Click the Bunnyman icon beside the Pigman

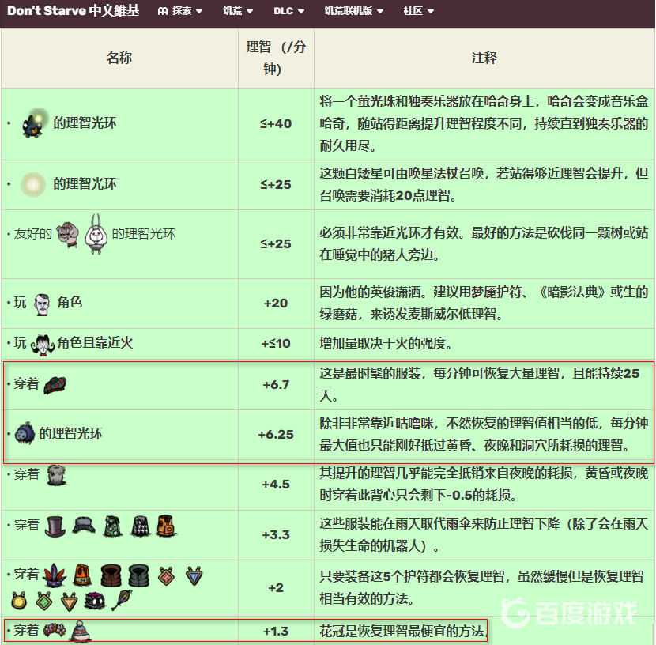tap(96, 233)
